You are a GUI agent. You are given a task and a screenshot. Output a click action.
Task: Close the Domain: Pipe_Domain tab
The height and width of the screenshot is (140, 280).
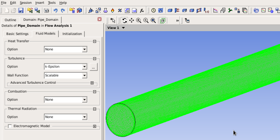[99, 19]
